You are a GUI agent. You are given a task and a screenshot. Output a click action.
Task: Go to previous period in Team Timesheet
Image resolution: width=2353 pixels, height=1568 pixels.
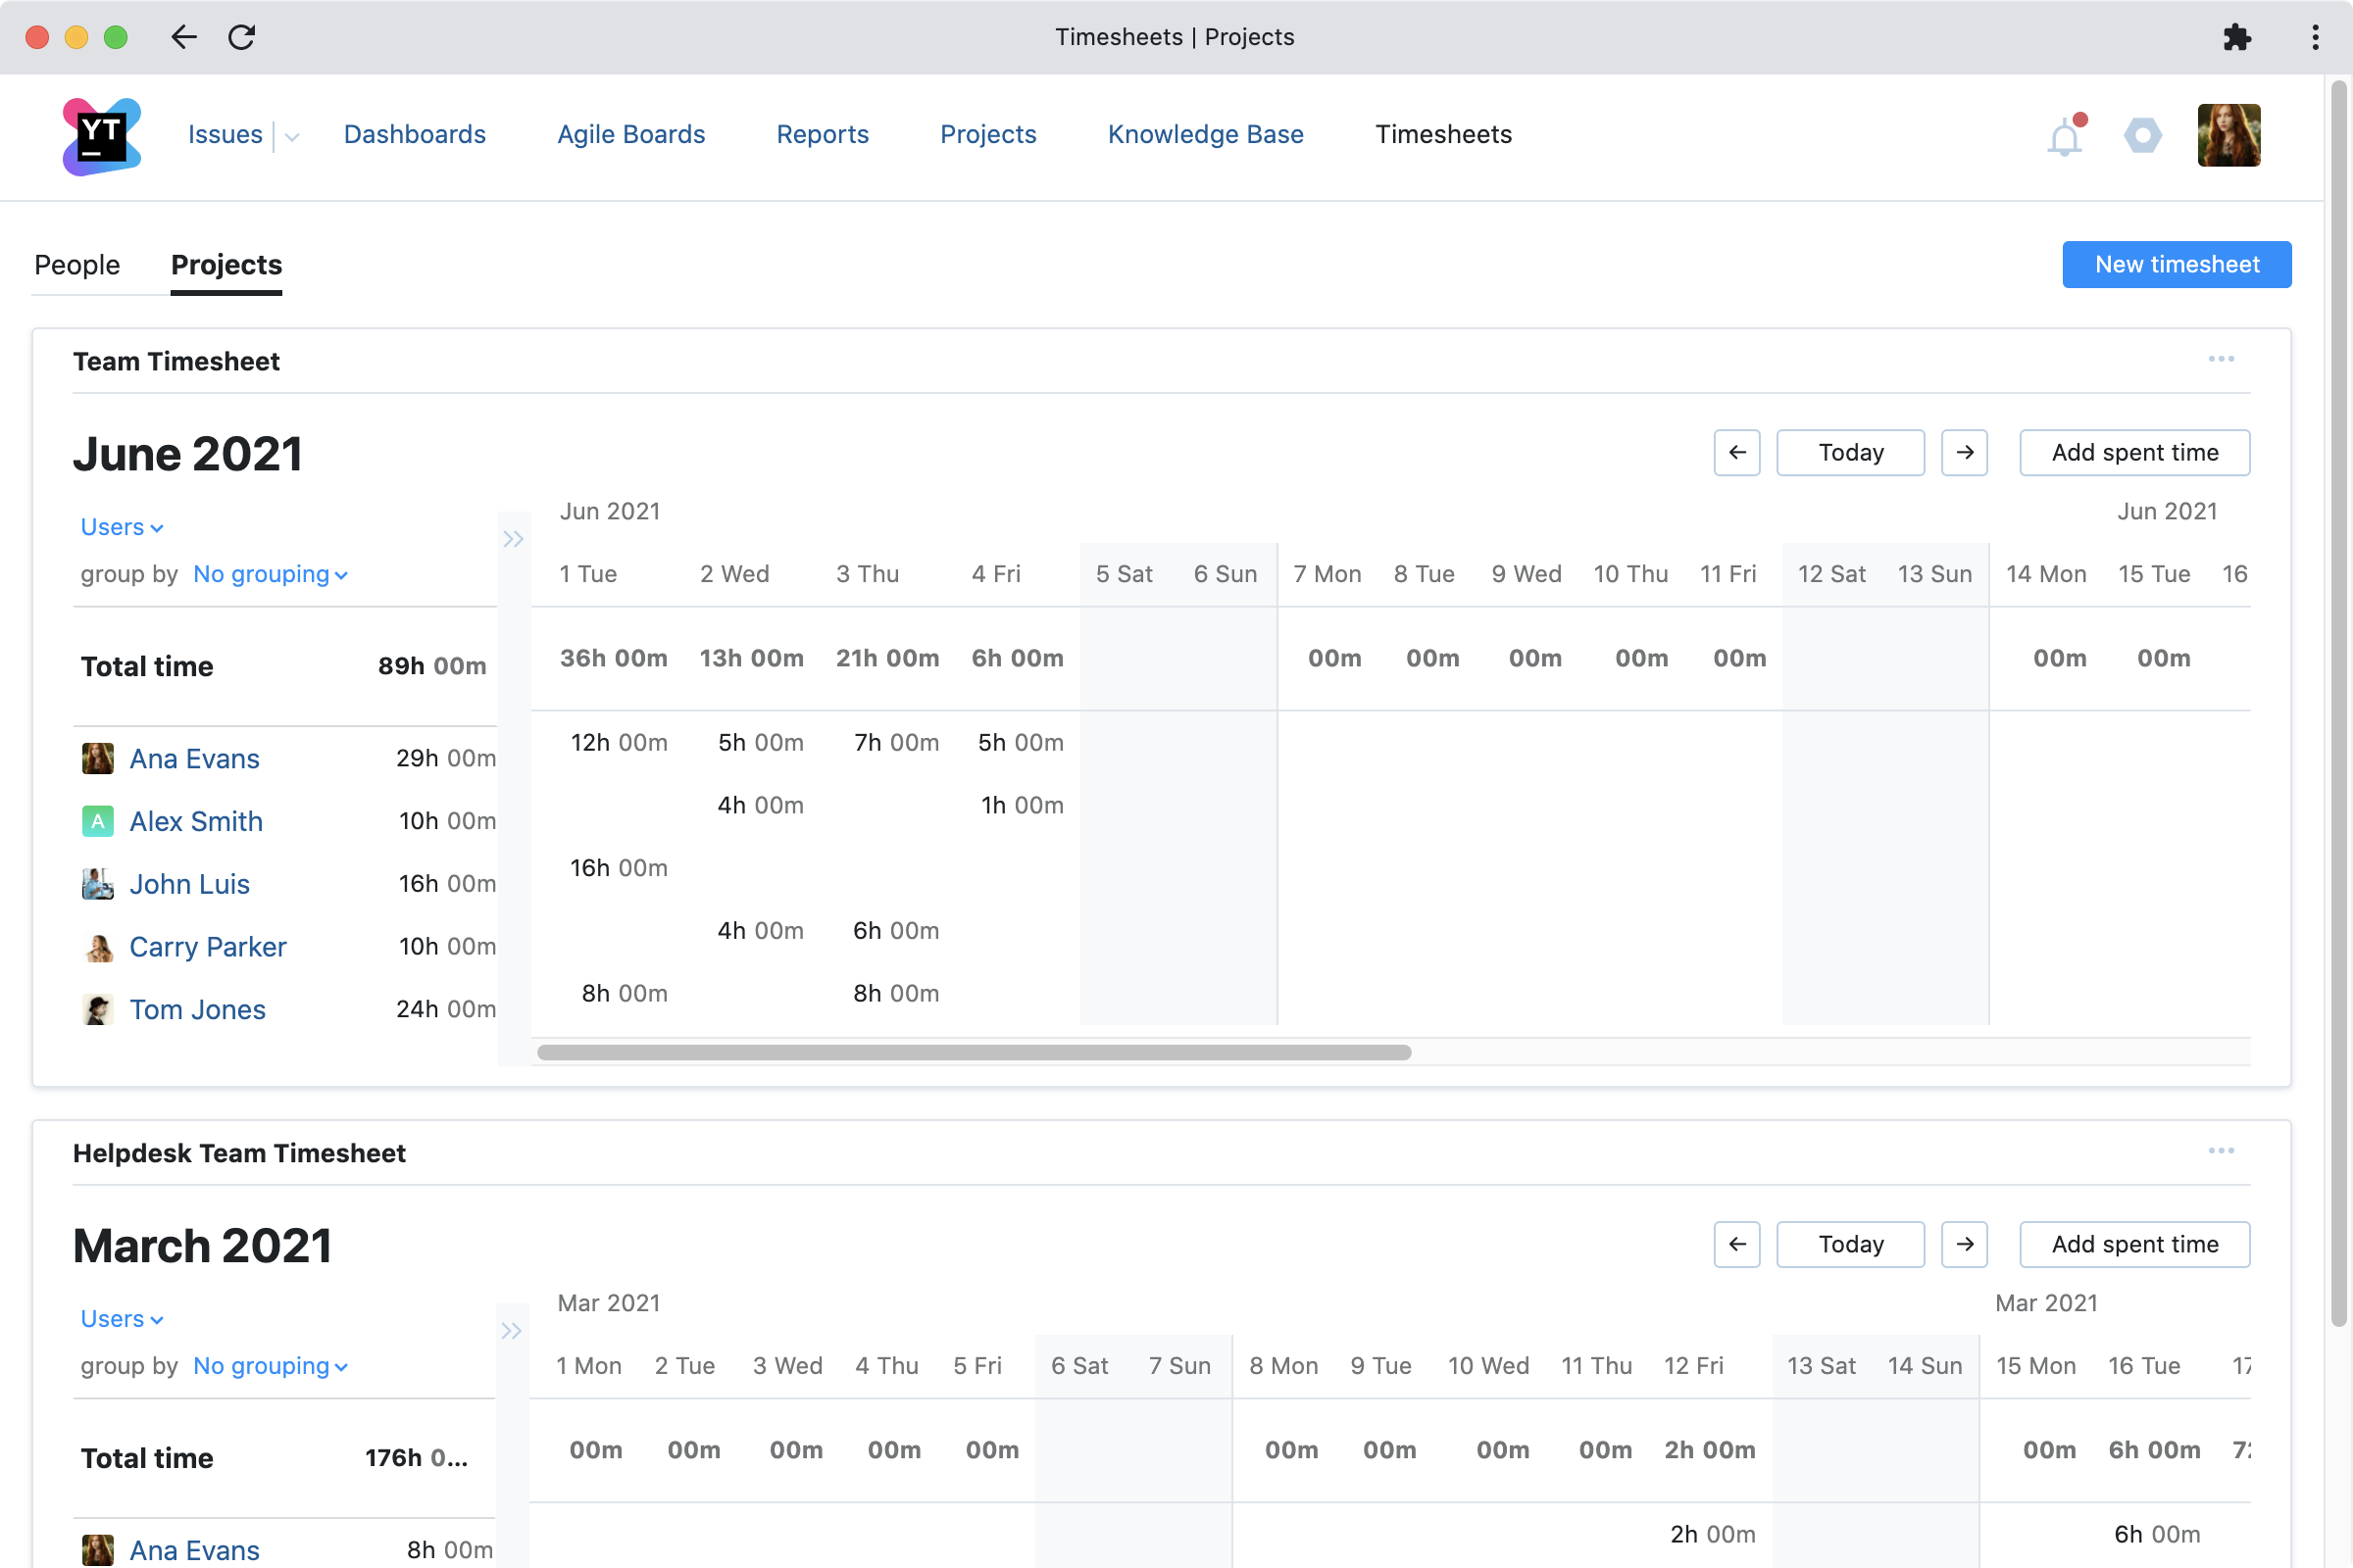pos(1735,453)
